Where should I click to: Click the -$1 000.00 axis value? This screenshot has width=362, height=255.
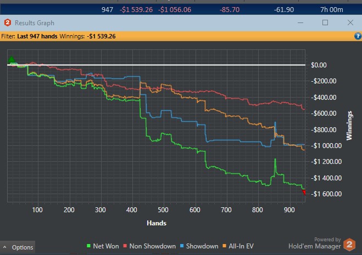tap(326, 146)
